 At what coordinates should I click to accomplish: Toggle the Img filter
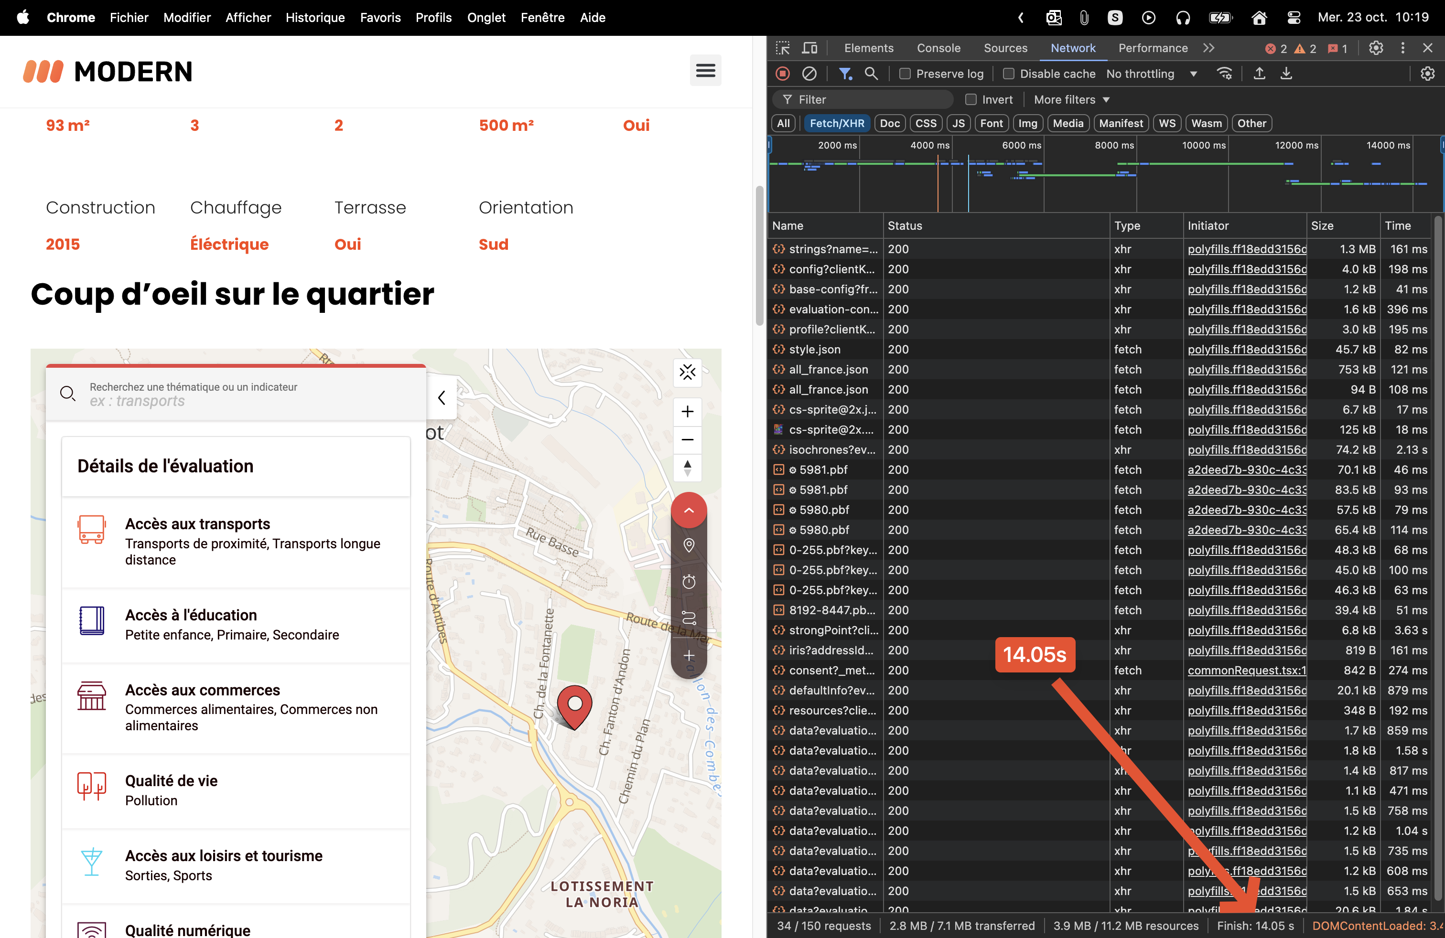pos(1027,123)
